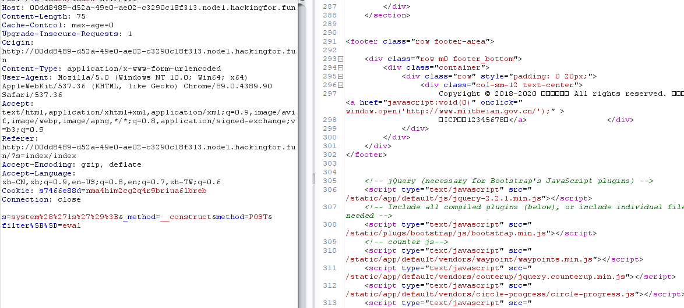Click the application/x-www-form-urlencoded Content-Type value
684x308 pixels.
[x=143, y=69]
